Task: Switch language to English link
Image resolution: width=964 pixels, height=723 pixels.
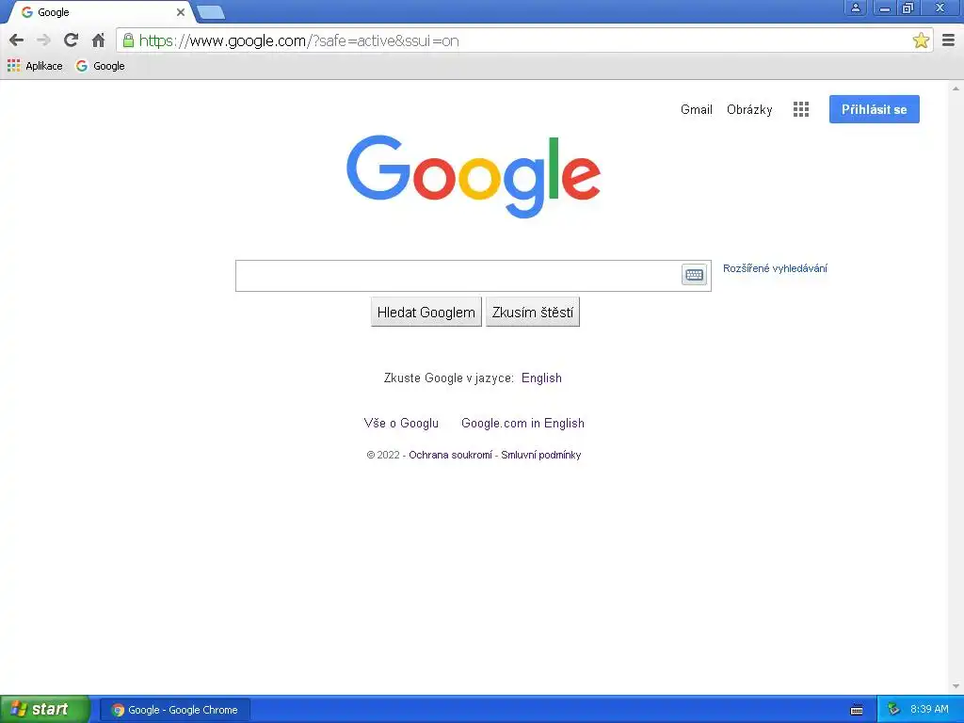Action: tap(541, 378)
